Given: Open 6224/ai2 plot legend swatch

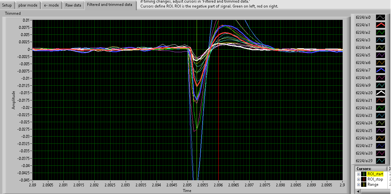Looking at the screenshot, I should [380, 32].
